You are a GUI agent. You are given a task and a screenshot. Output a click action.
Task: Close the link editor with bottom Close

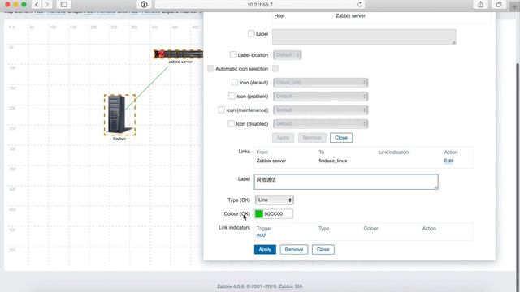[x=323, y=250]
